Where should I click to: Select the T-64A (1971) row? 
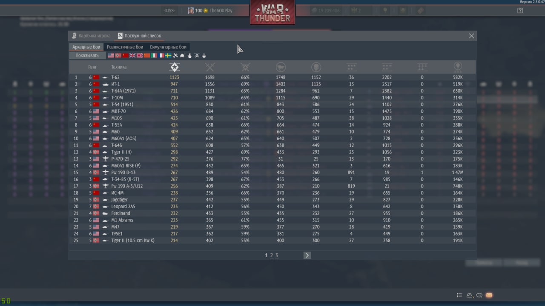tap(272, 91)
